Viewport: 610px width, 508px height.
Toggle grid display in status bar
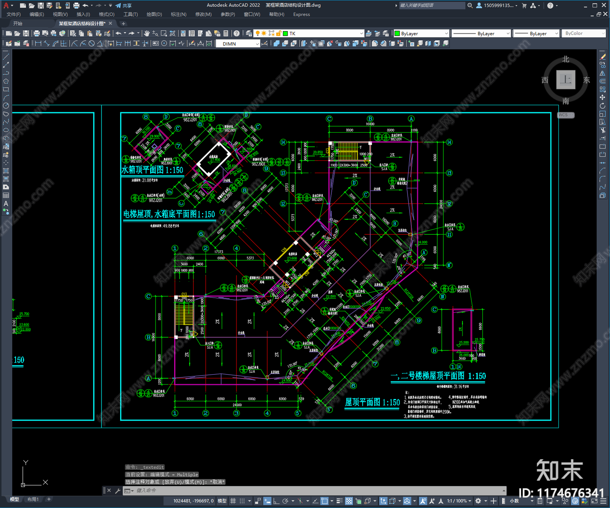[x=233, y=501]
